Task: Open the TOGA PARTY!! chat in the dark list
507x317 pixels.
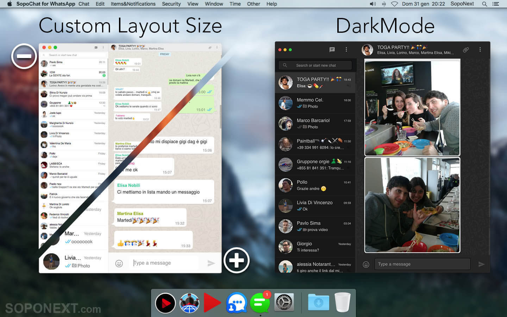Action: coord(315,82)
